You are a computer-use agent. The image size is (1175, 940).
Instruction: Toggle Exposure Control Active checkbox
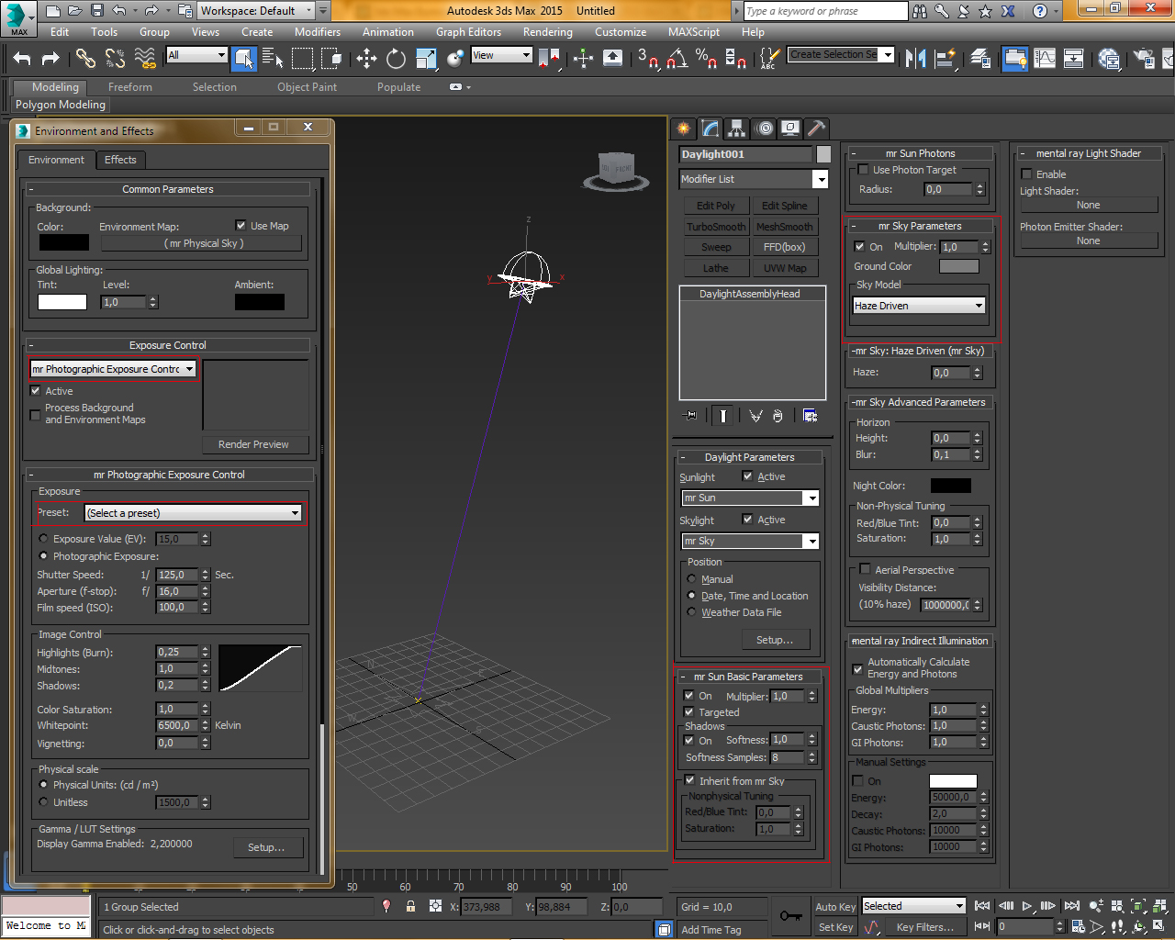35,391
